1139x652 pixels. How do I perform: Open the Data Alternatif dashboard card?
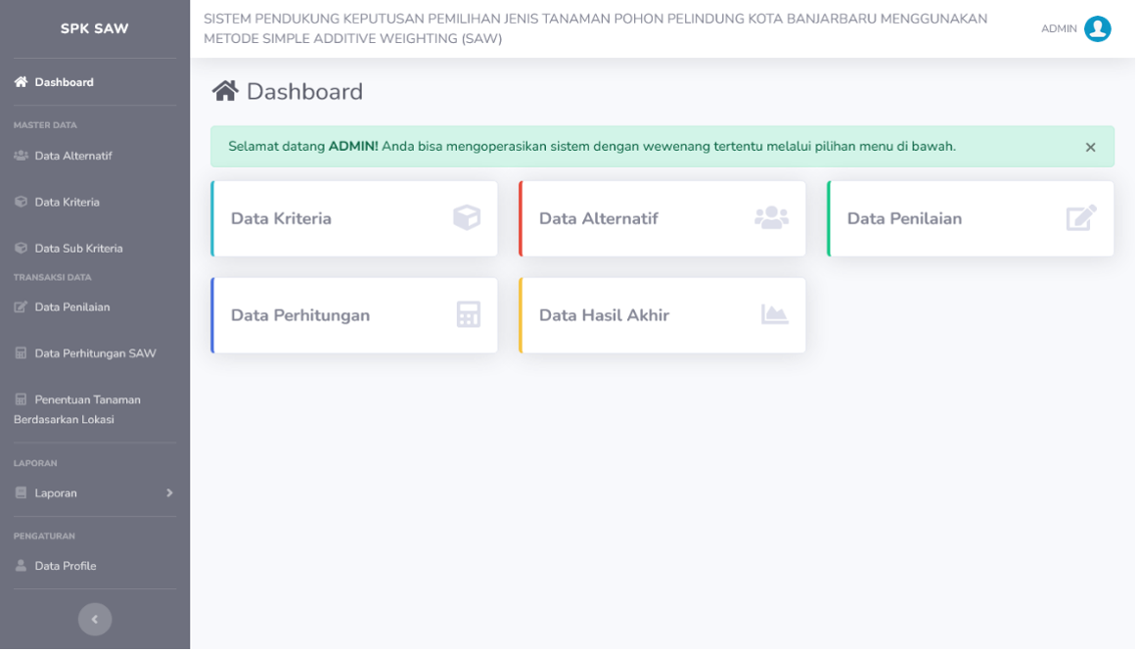click(662, 218)
